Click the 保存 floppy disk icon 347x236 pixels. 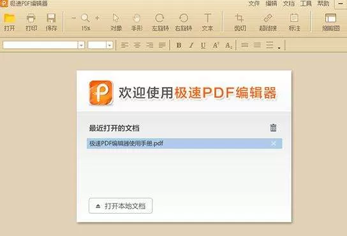[x=51, y=18]
